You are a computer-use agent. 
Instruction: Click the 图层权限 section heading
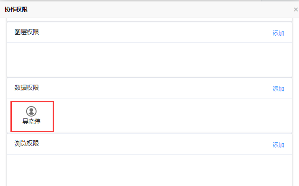click(27, 32)
